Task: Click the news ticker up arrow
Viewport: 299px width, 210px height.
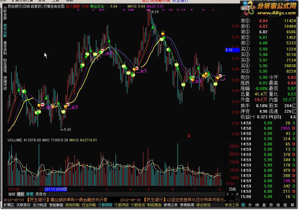Action: pos(237,199)
